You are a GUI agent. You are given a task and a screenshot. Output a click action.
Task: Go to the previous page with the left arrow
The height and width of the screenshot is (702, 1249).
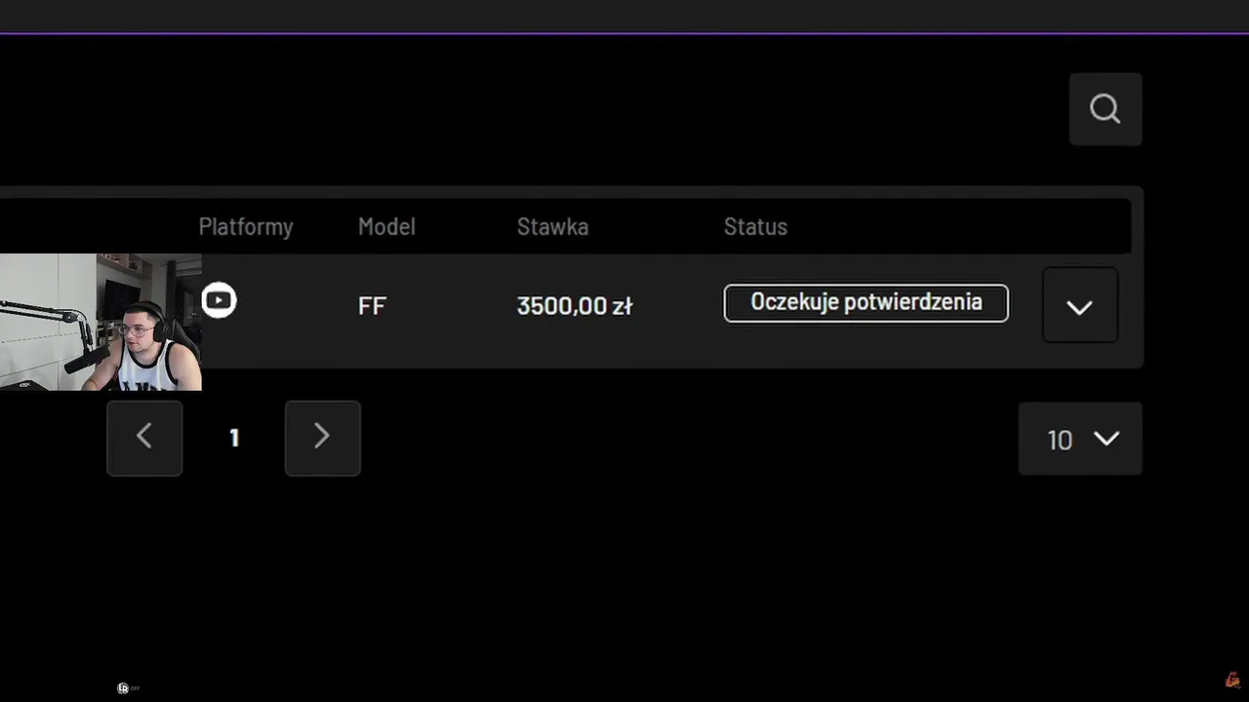(144, 438)
